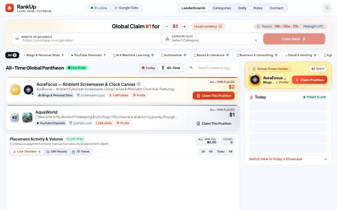Click Switch View to Today's Showcase
The image size is (337, 210).
pos(275,159)
